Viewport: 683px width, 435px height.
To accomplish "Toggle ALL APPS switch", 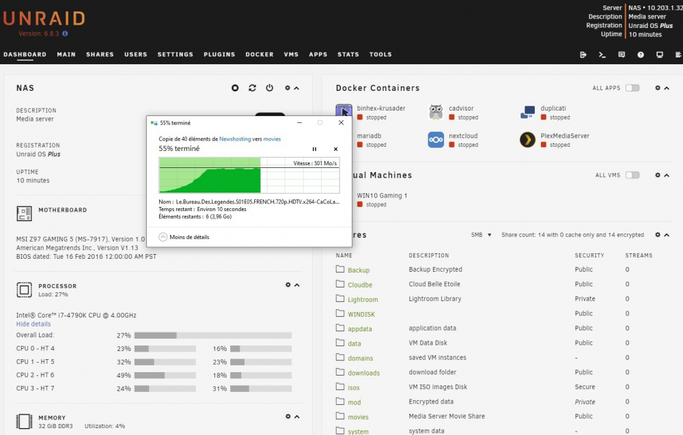I will click(x=632, y=88).
